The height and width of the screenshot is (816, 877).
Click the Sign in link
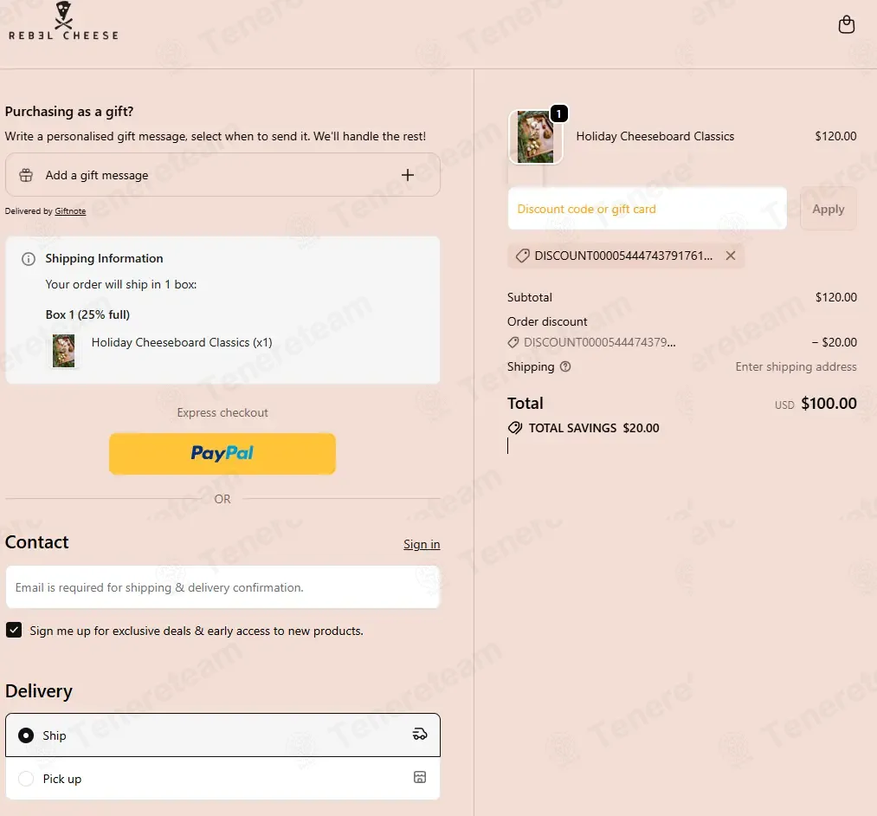[x=422, y=544]
